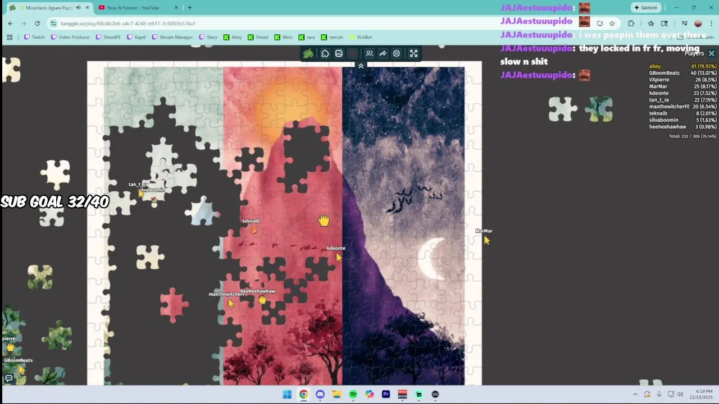Open Premiere Pro from the taskbar

coord(386,394)
